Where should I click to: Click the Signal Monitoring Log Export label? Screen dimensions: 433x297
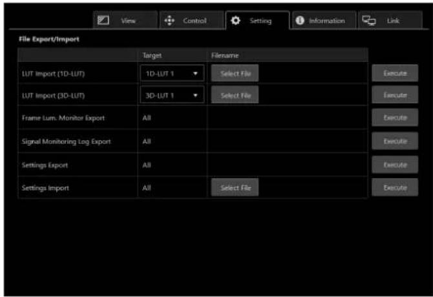point(67,141)
